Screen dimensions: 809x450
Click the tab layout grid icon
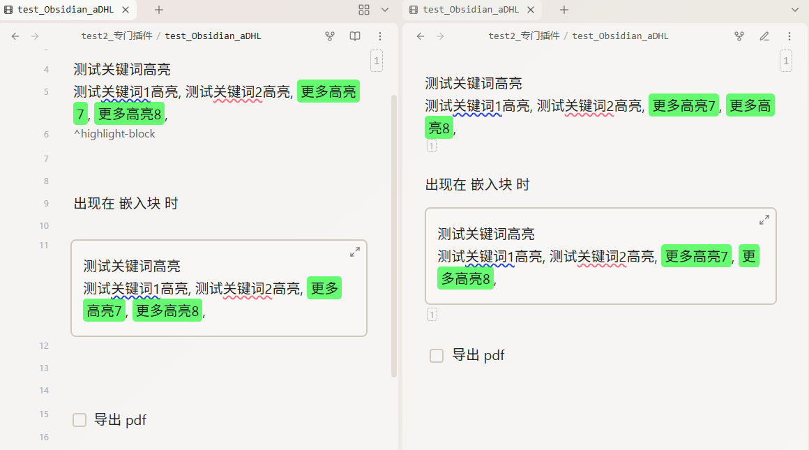point(364,10)
